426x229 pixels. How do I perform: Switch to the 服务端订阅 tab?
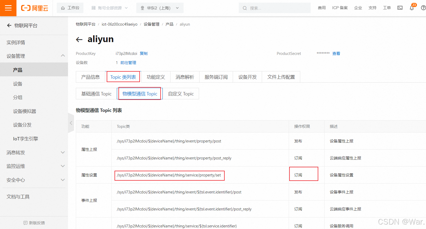tap(216, 77)
